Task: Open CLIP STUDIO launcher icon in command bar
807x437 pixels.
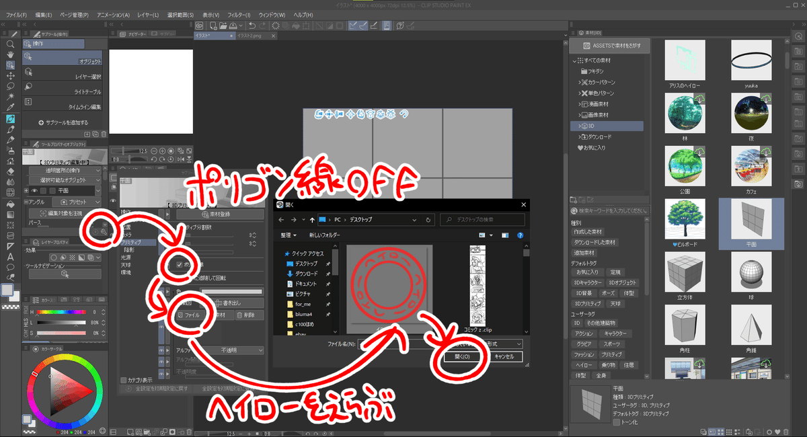Action: pos(200,26)
